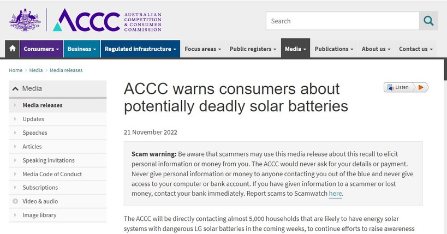The width and height of the screenshot is (447, 234).
Task: Open the Public registers menu
Action: tap(253, 49)
